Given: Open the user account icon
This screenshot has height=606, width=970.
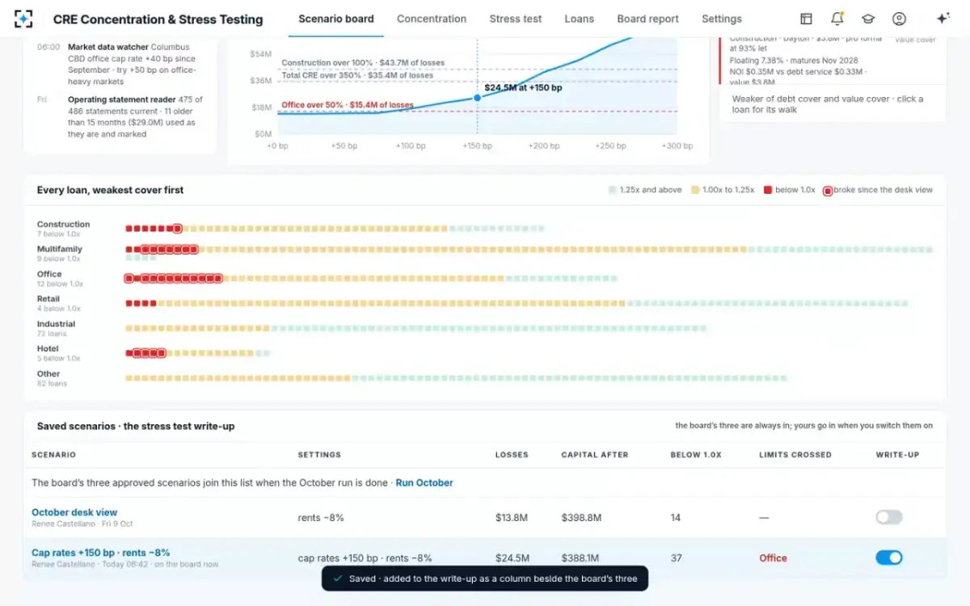Looking at the screenshot, I should (x=899, y=19).
